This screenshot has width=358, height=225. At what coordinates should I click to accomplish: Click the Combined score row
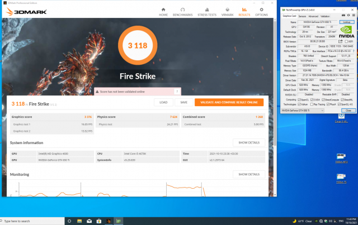coord(223,117)
